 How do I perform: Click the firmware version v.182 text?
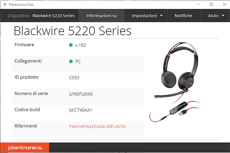pos(80,45)
